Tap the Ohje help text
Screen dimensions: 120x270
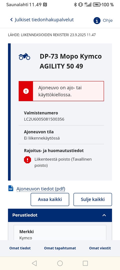click(108, 21)
